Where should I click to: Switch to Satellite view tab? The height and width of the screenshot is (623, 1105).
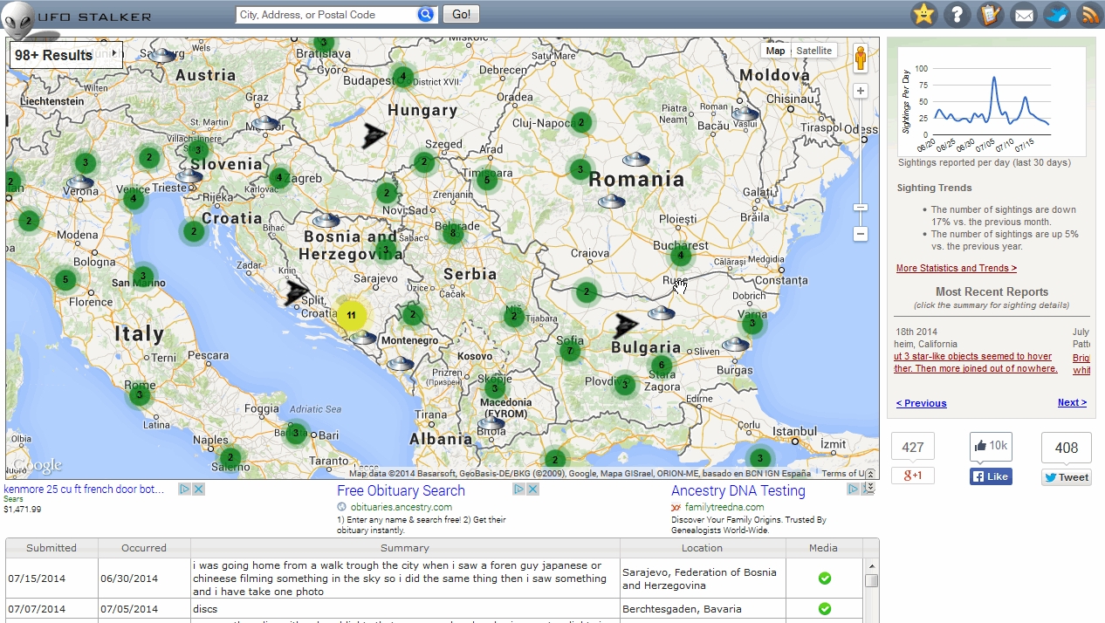[x=814, y=51]
